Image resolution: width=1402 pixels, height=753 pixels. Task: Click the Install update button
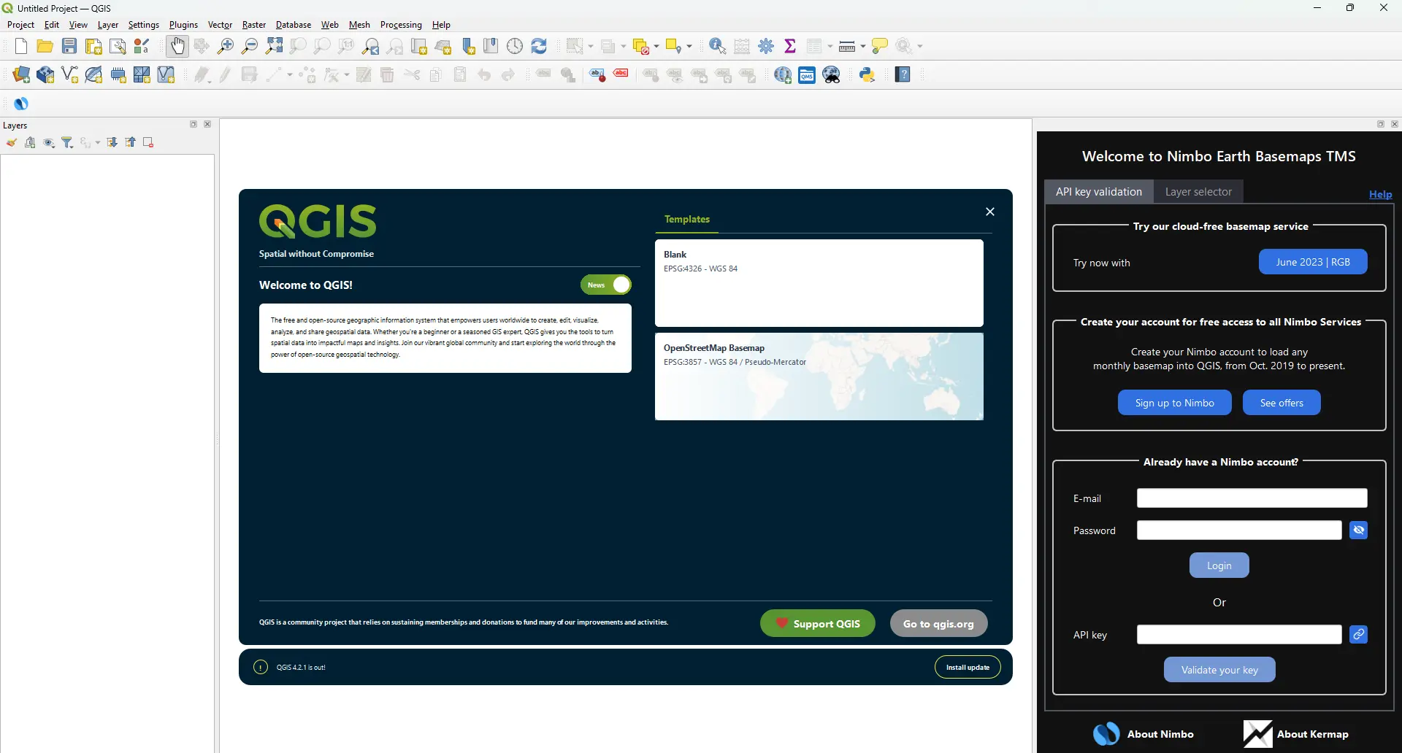(x=968, y=667)
